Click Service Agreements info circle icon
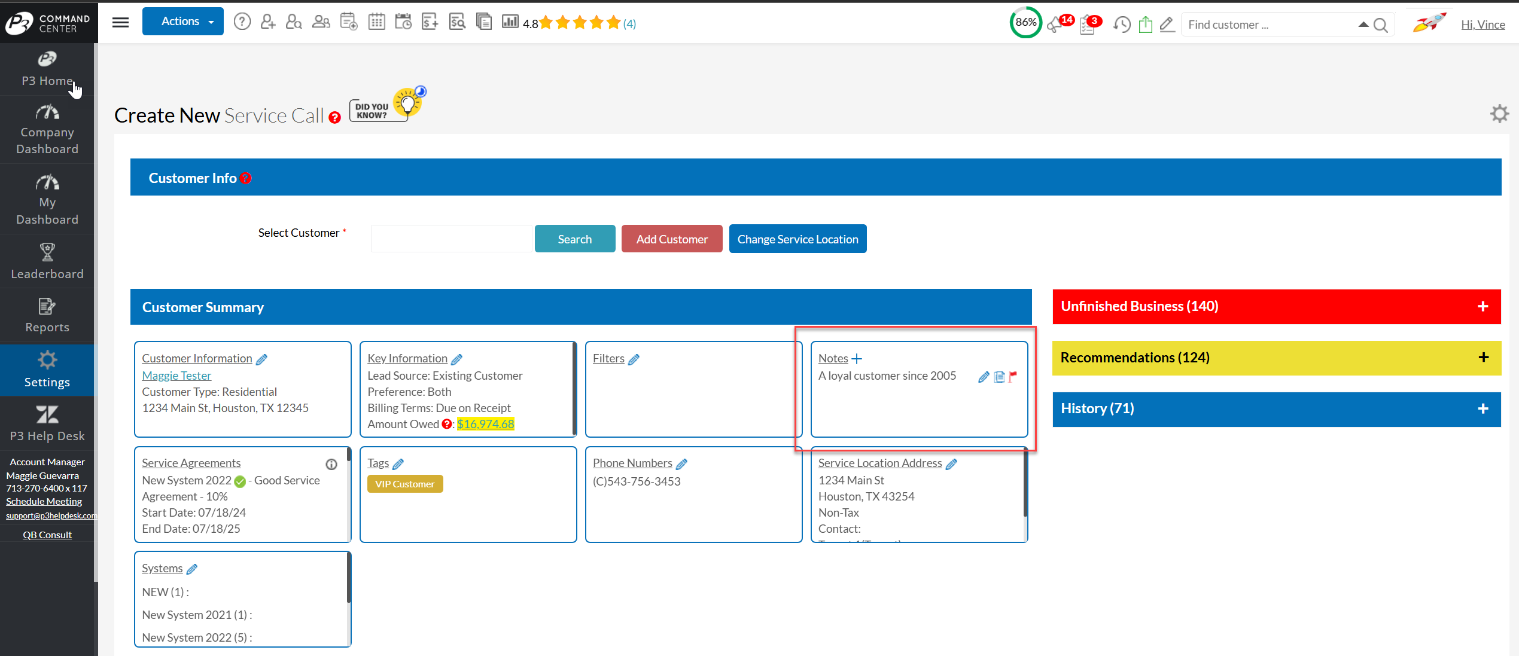This screenshot has height=656, width=1519. point(331,464)
